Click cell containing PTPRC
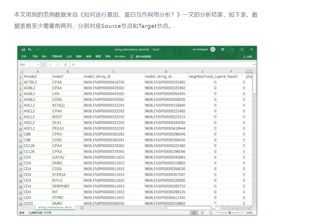Screen dimensions: 309x224 67,198
